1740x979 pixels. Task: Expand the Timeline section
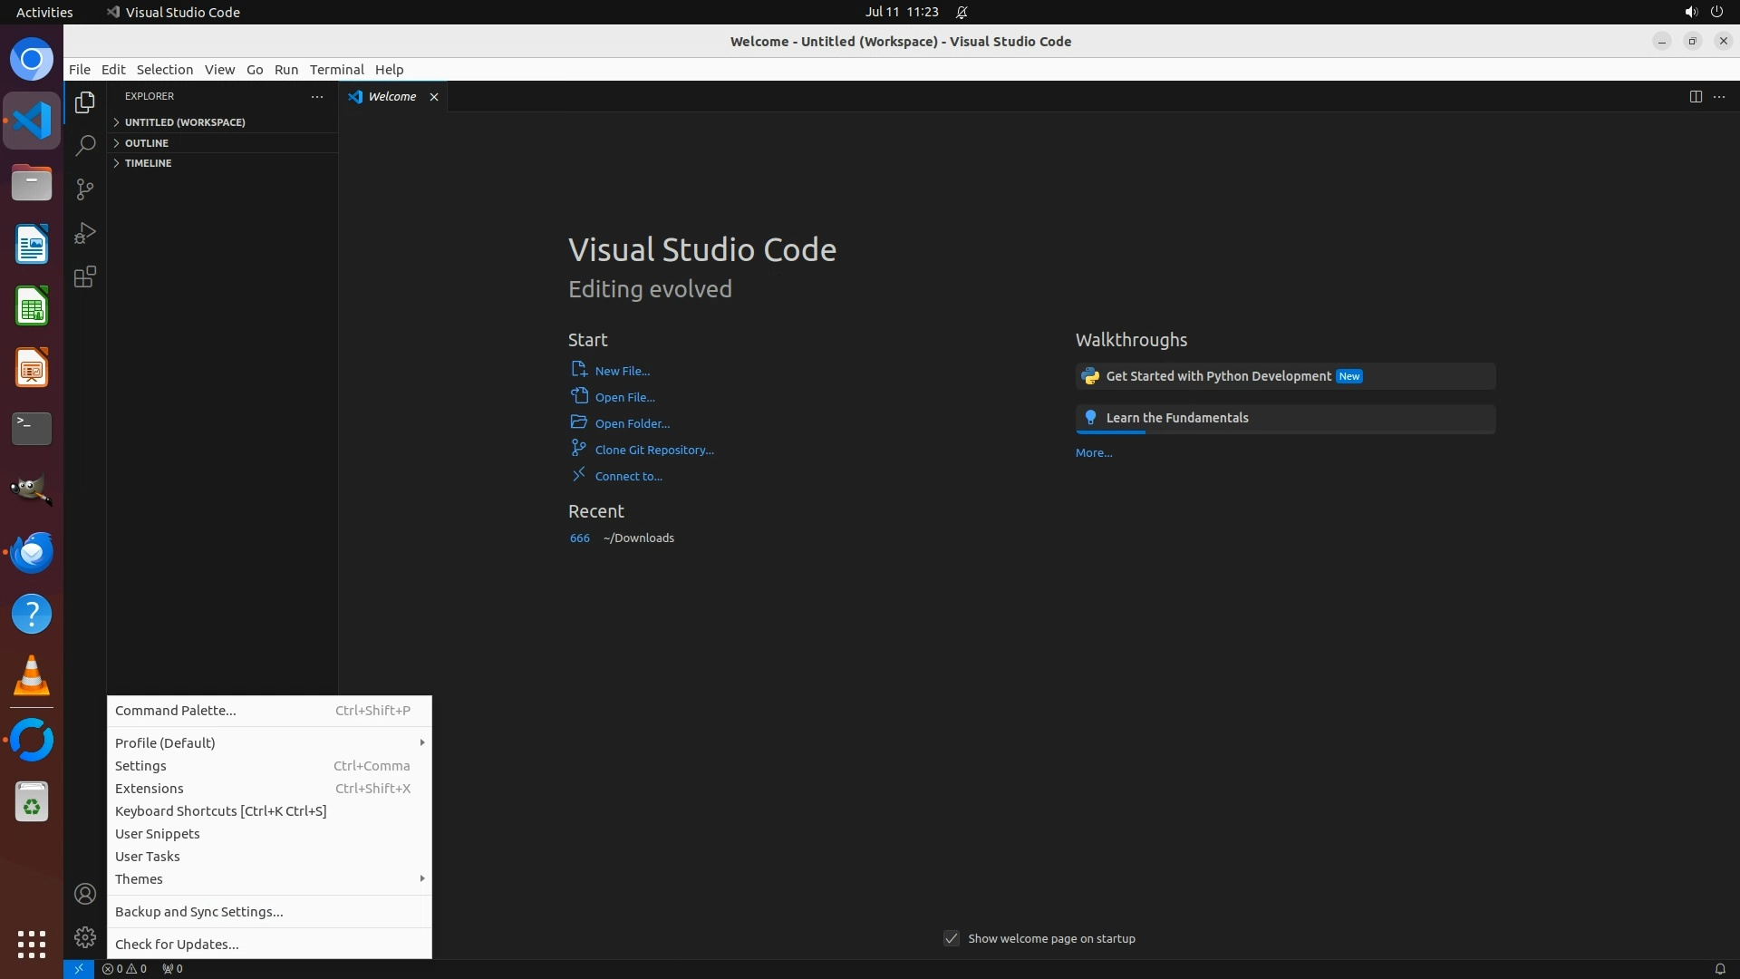click(x=149, y=163)
